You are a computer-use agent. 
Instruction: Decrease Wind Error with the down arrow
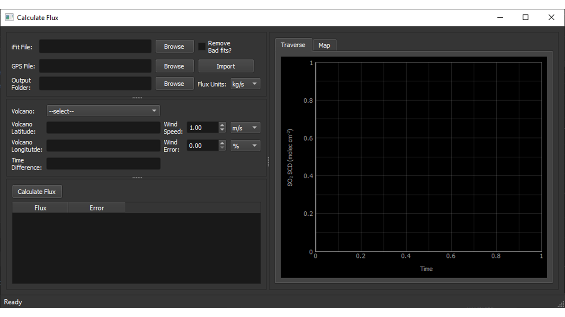(x=222, y=148)
